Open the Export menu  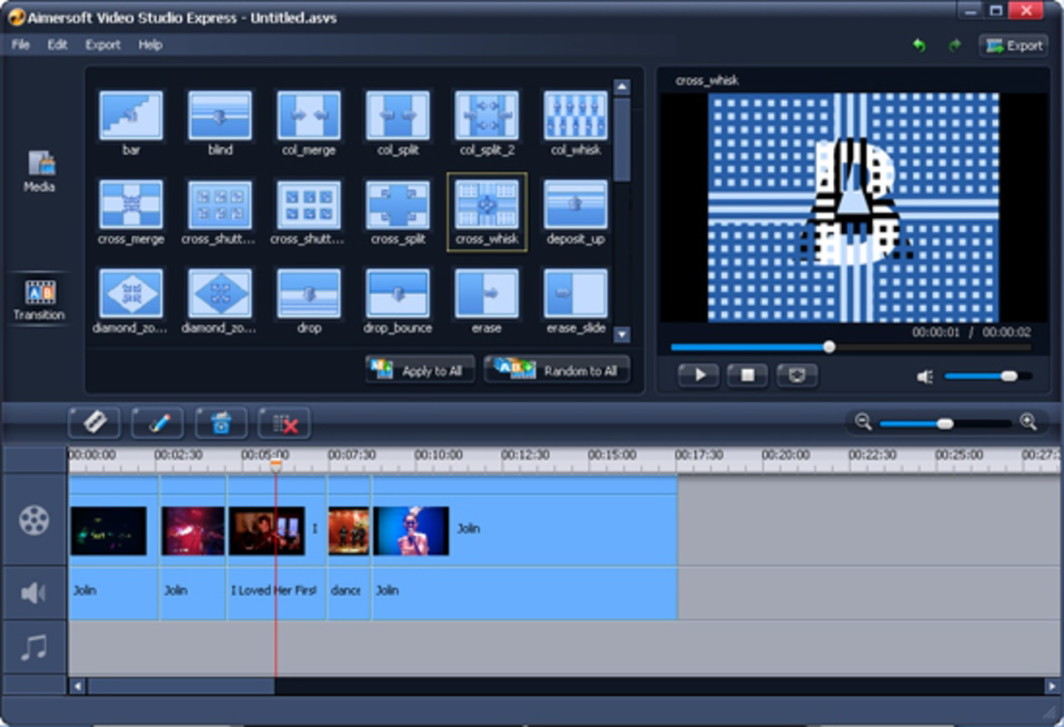[x=102, y=45]
